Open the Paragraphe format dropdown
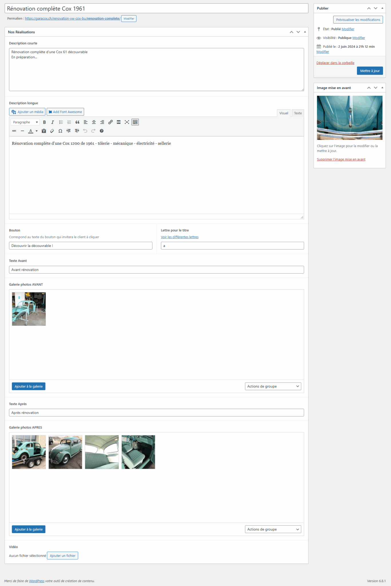This screenshot has height=586, width=391. tap(25, 122)
